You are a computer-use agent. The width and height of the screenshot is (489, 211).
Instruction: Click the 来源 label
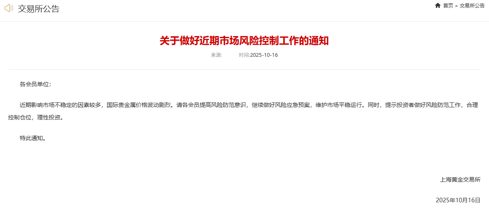pos(216,55)
